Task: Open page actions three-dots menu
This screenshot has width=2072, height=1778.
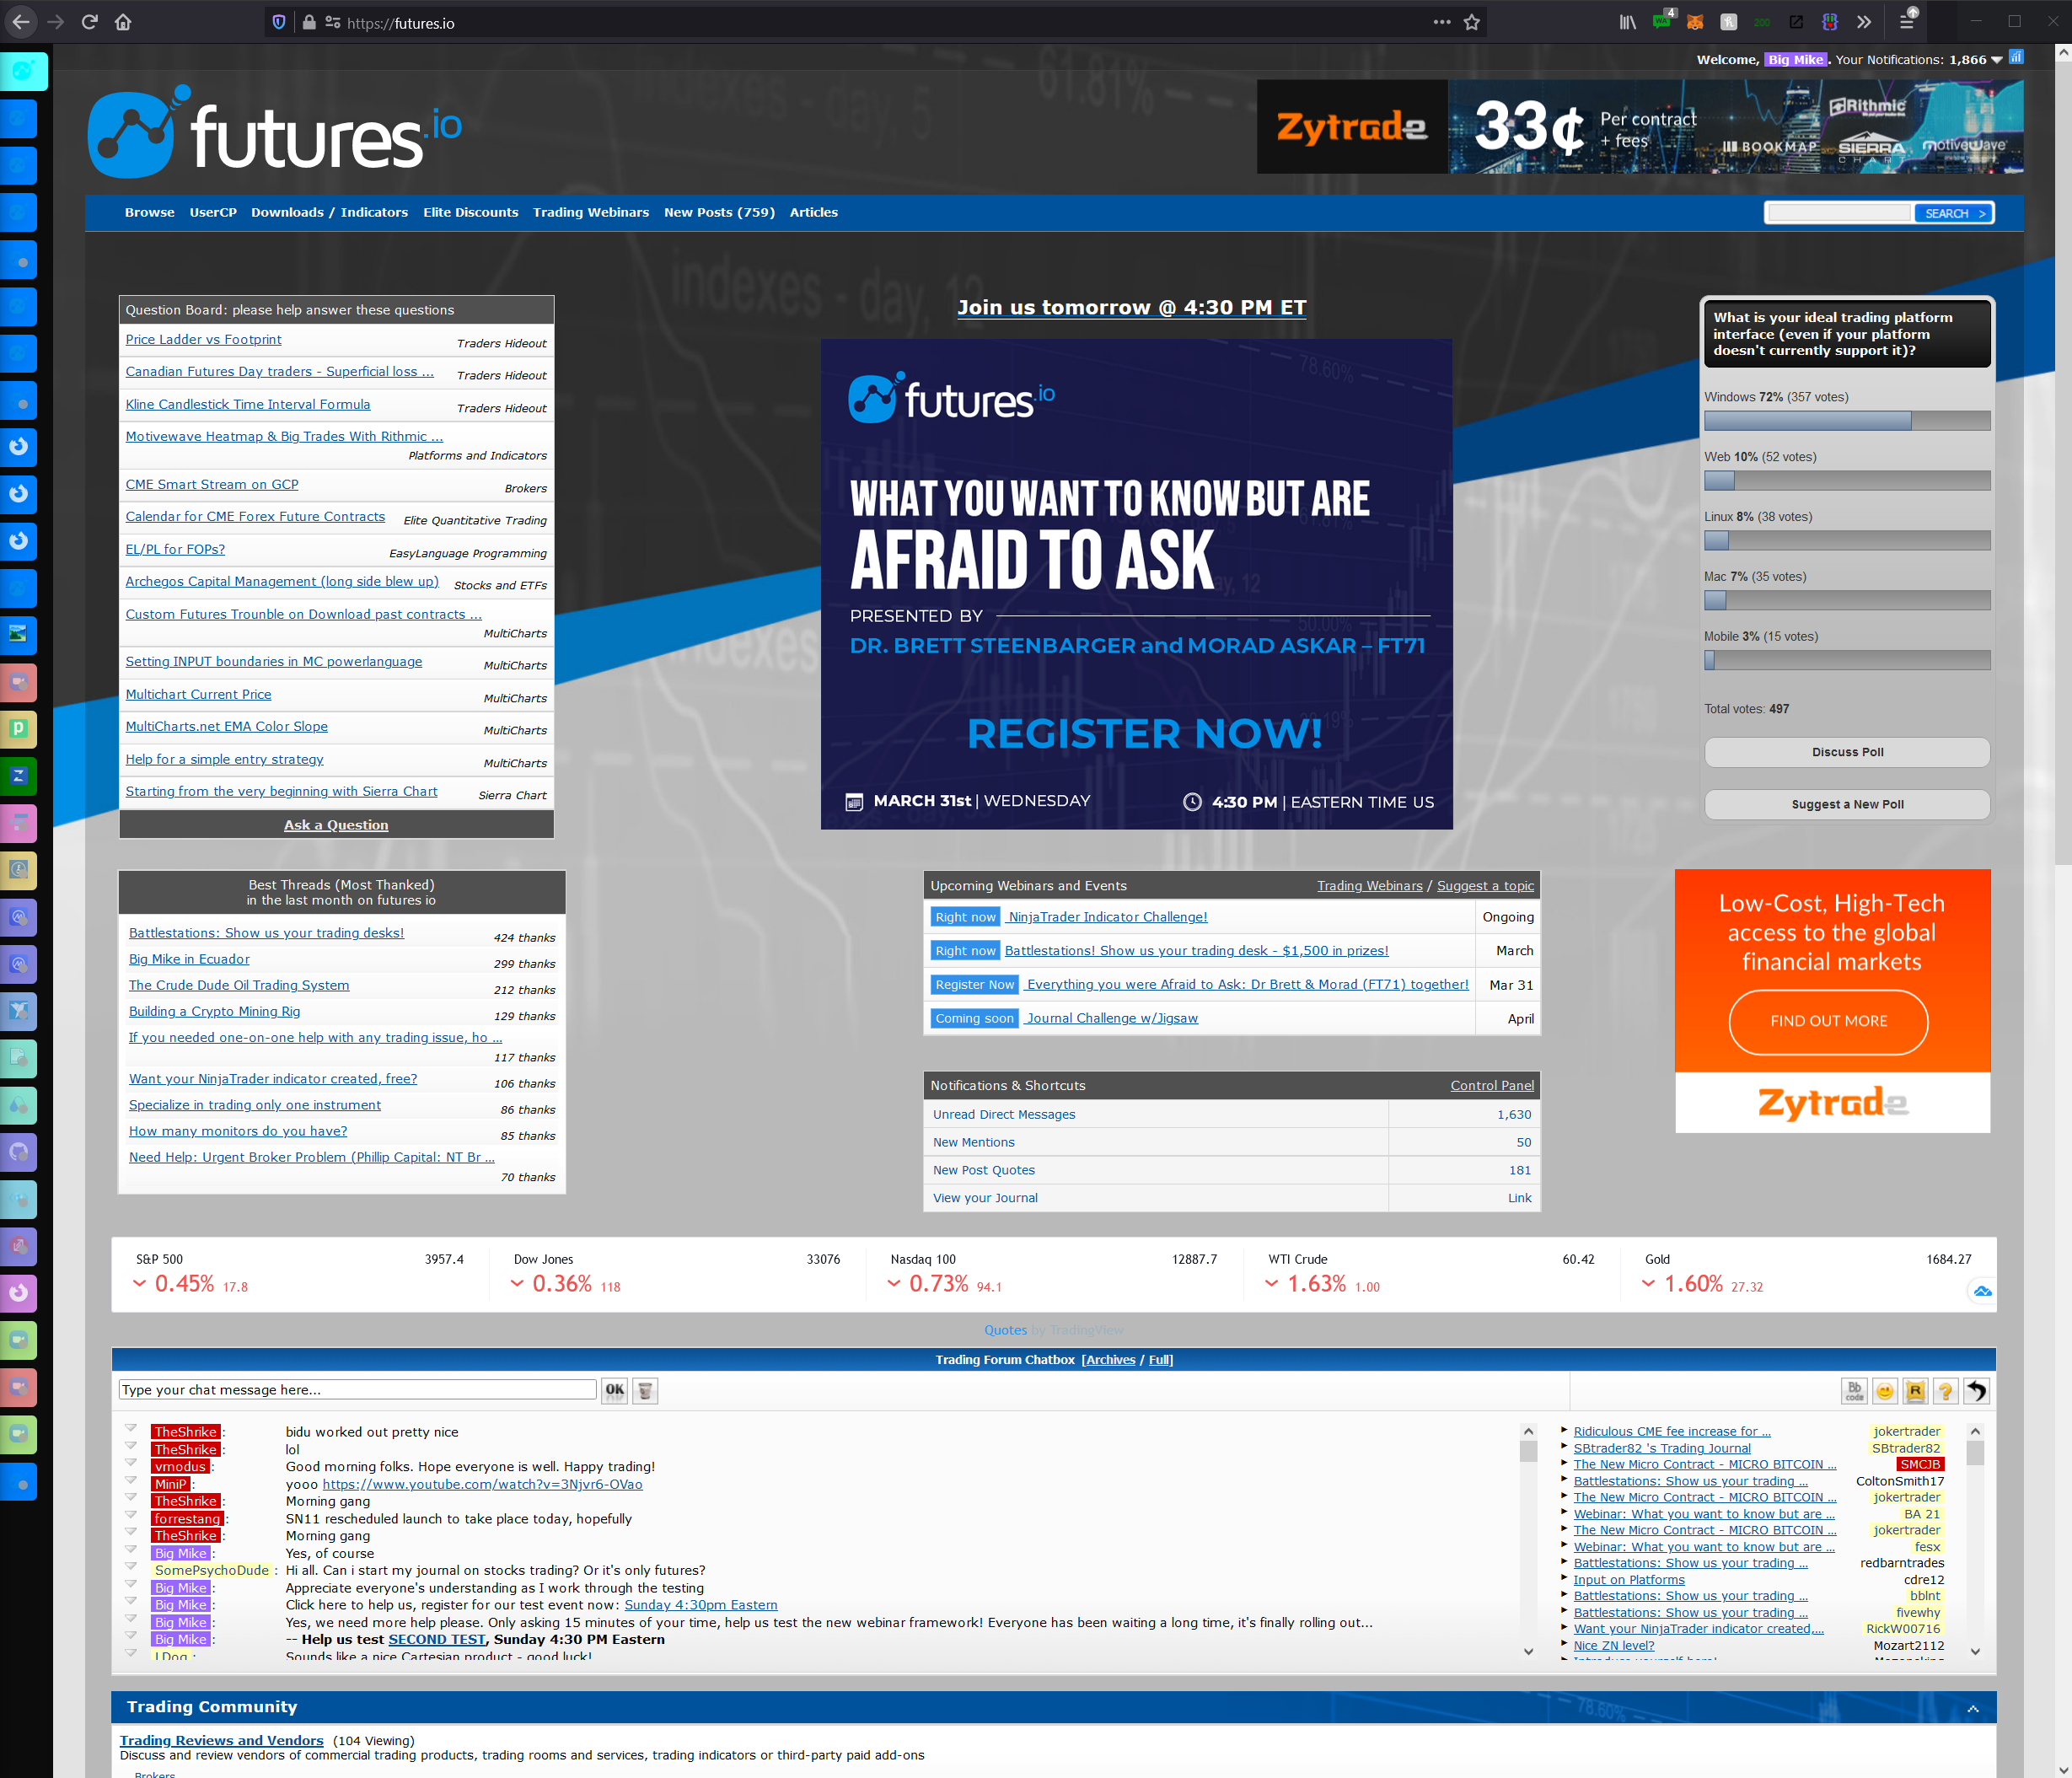Action: 1441,22
